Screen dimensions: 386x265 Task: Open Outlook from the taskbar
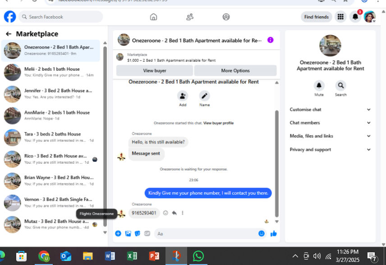[66, 256]
